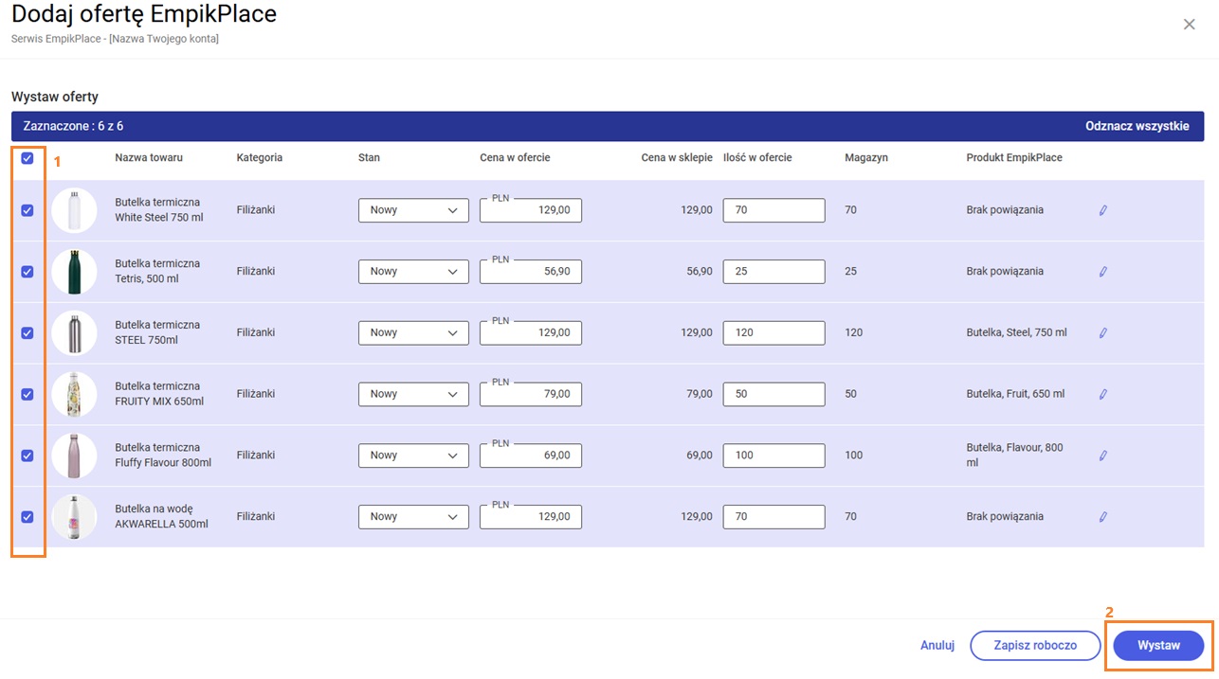This screenshot has width=1219, height=679.
Task: Uncheck the FRUITY MIX 650ml row
Action: click(x=27, y=394)
